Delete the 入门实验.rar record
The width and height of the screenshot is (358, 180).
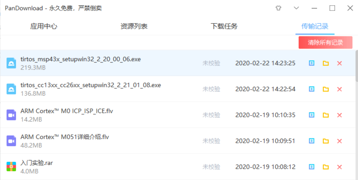pyautogui.click(x=339, y=167)
